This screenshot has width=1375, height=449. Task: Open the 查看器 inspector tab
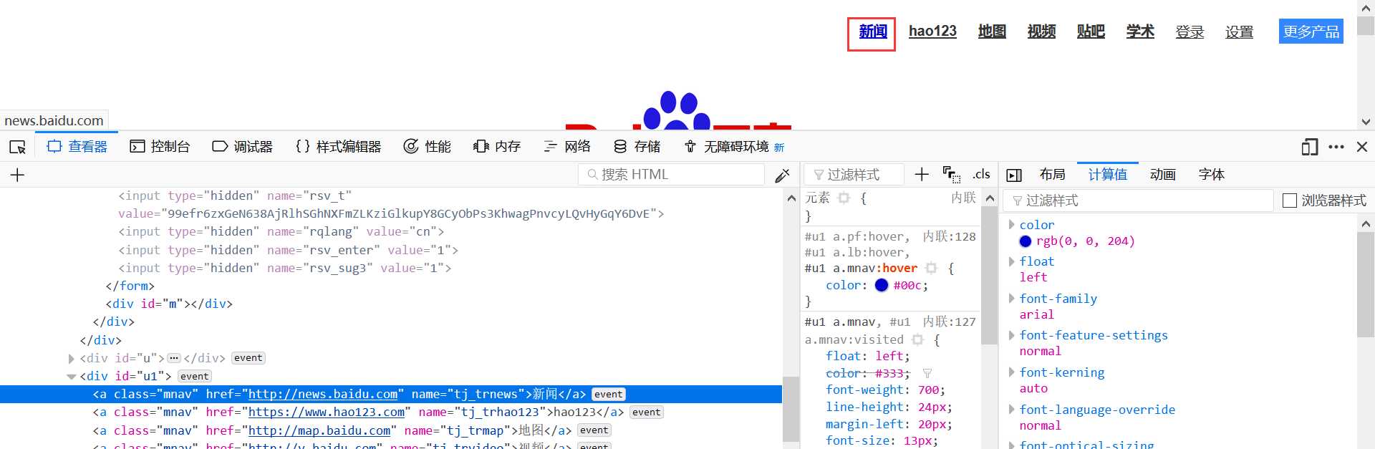[x=77, y=147]
